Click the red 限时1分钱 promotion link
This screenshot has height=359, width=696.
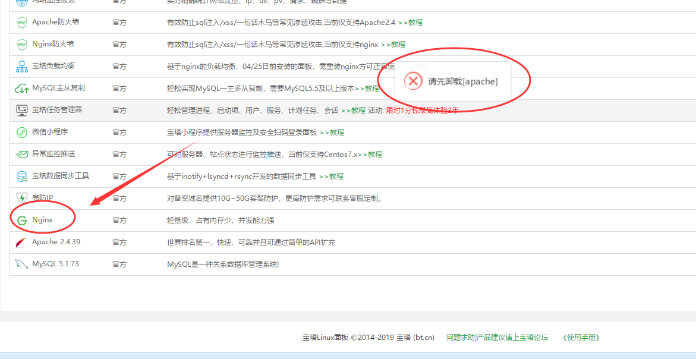[422, 111]
